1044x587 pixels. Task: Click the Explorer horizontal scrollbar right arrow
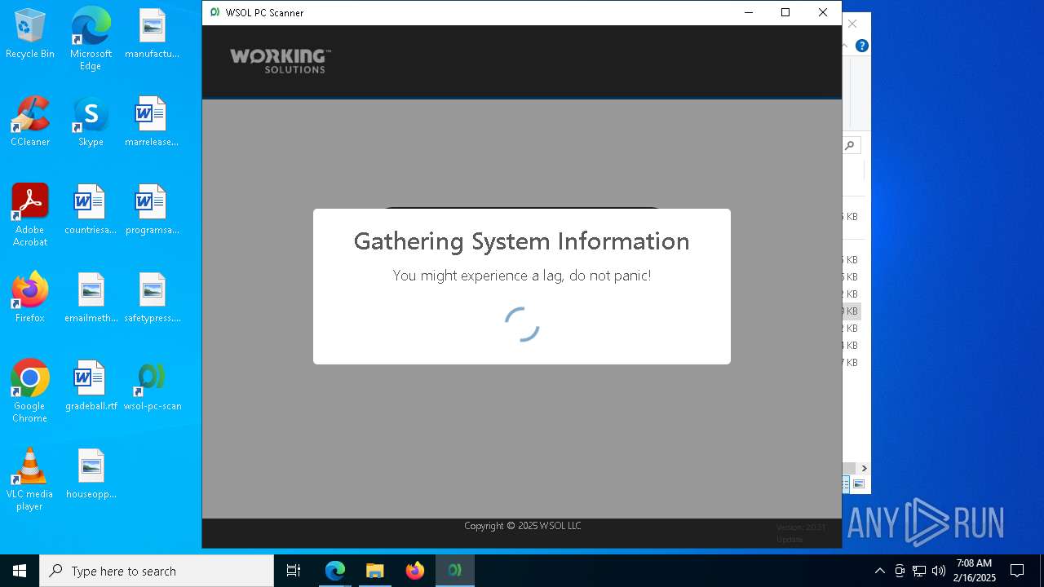click(x=864, y=468)
